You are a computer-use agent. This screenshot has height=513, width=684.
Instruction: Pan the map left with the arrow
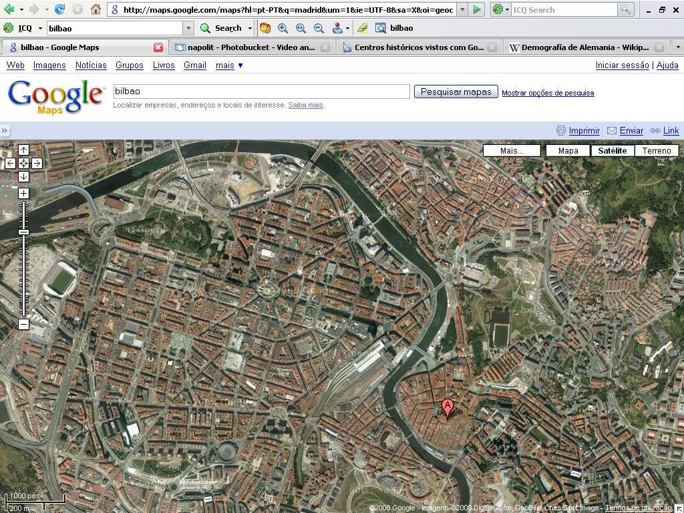tap(10, 163)
